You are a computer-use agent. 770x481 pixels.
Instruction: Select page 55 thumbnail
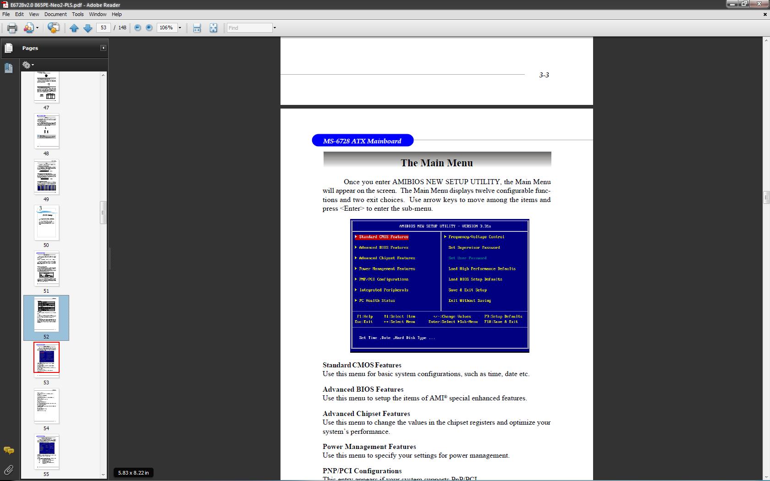(x=46, y=452)
